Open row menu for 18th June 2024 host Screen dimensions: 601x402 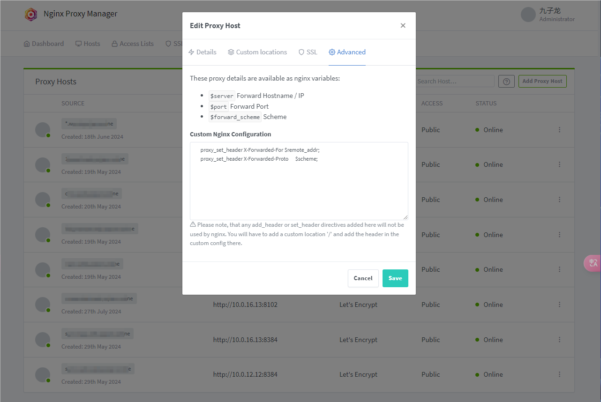[x=559, y=130]
